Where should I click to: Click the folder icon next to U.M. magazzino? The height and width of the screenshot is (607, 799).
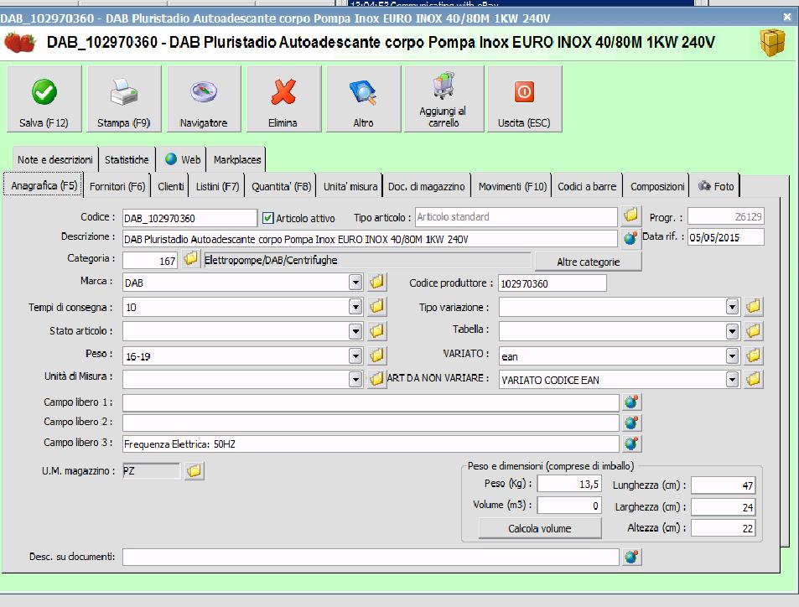coord(194,471)
